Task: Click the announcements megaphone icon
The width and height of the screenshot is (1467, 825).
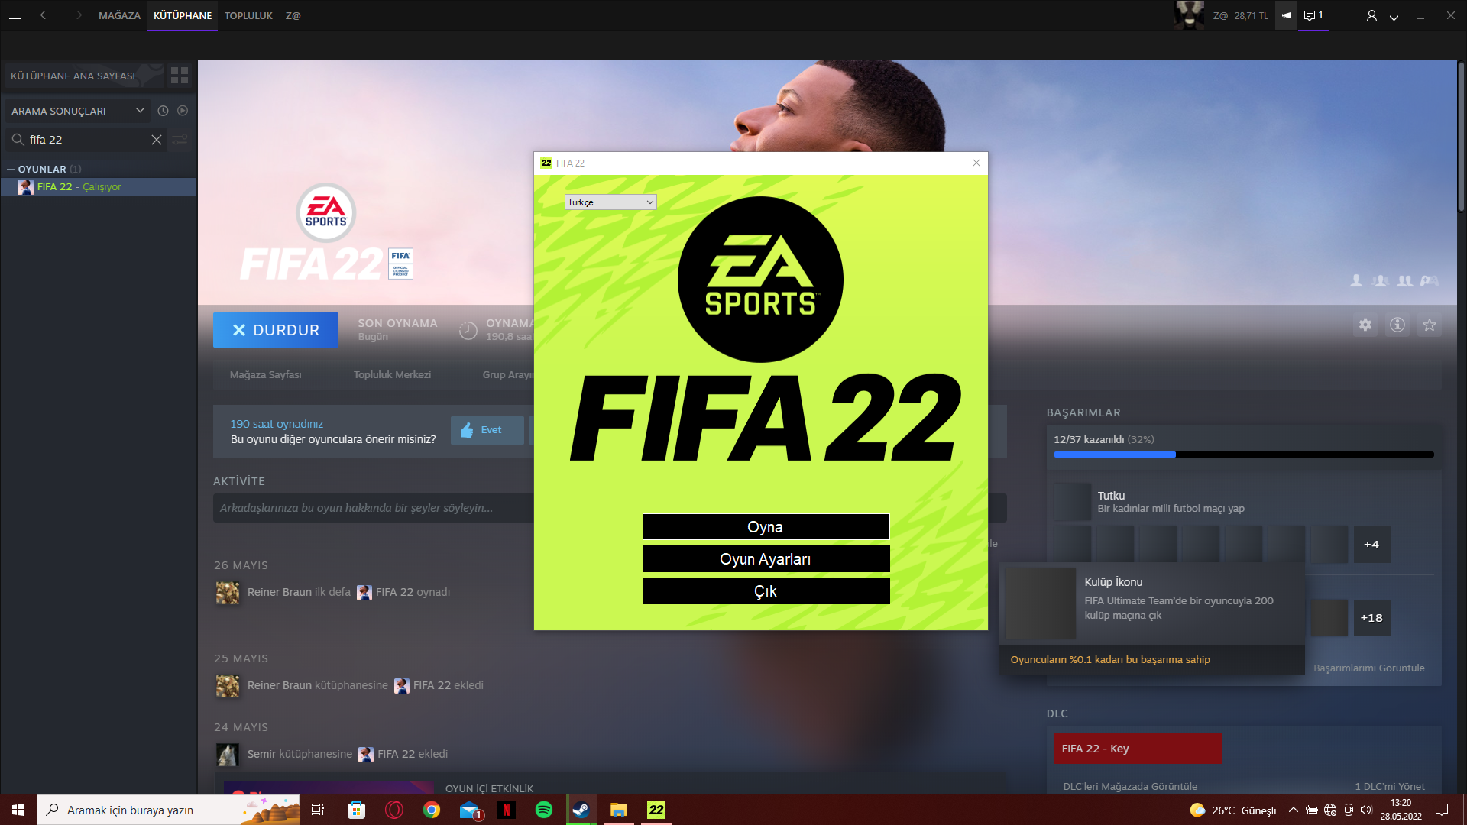Action: click(x=1286, y=15)
